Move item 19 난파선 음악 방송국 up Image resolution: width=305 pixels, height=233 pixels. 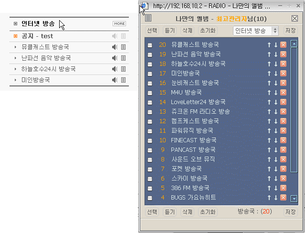(x=269, y=54)
